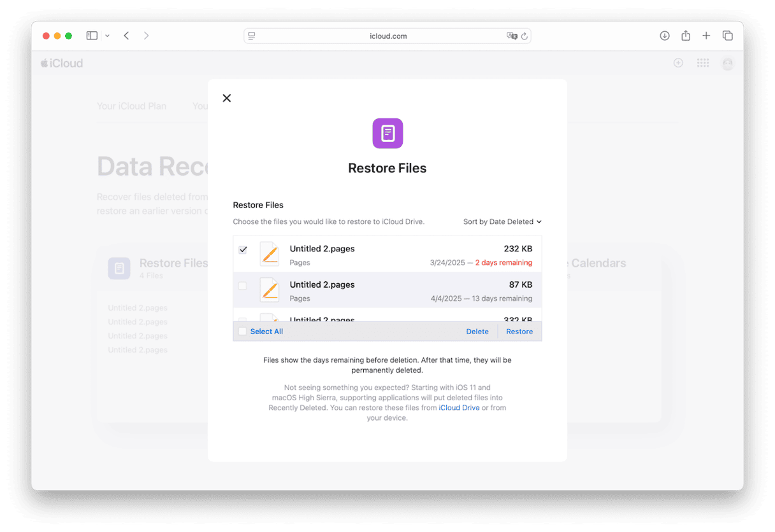The width and height of the screenshot is (775, 532).
Task: Open the Sort by Date Deleted dropdown
Action: [x=502, y=221]
